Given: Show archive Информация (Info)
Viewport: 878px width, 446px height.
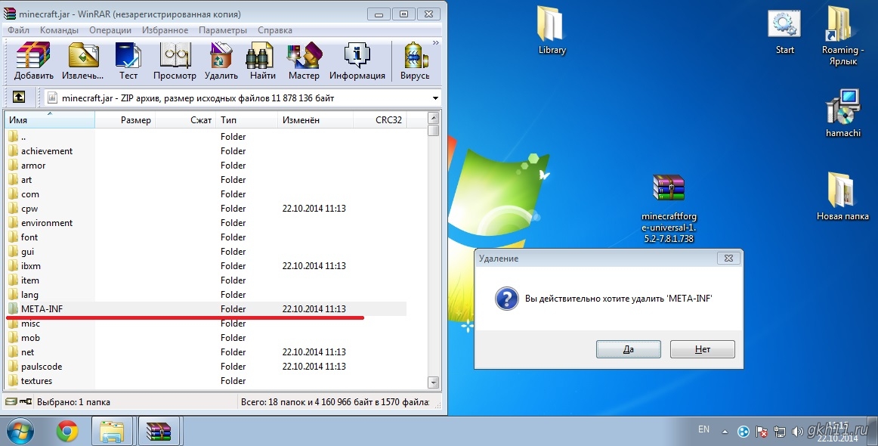Looking at the screenshot, I should pyautogui.click(x=357, y=61).
